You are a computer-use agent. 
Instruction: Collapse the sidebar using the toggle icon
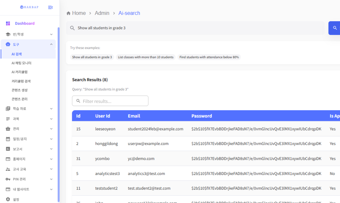(50, 8)
